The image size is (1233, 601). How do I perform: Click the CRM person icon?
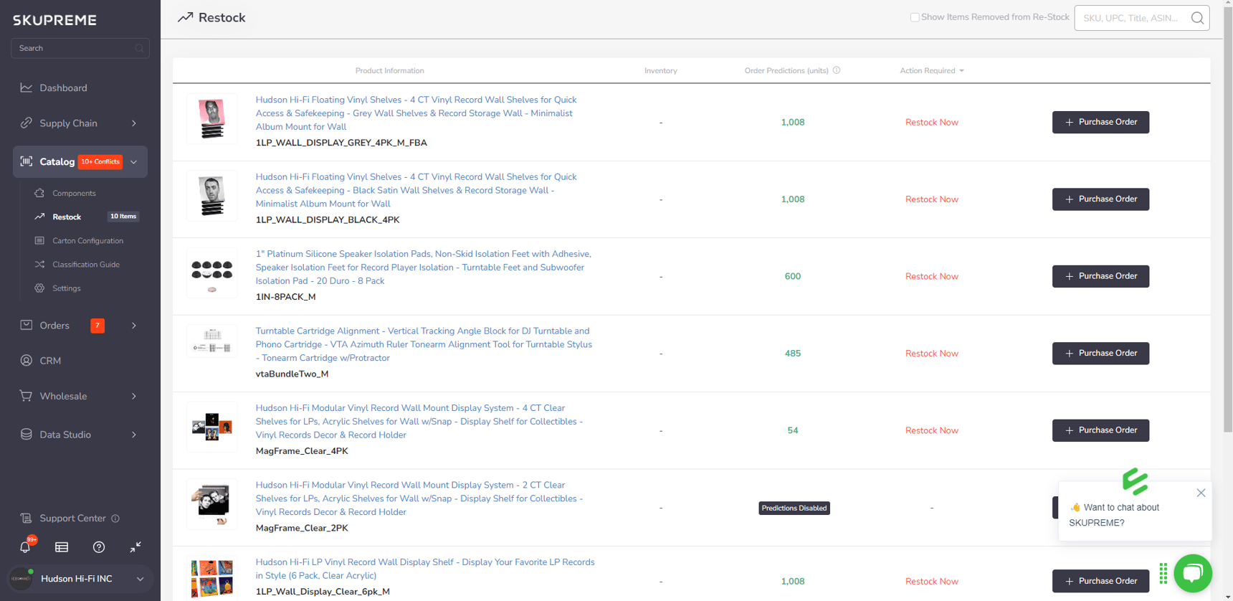click(x=27, y=360)
